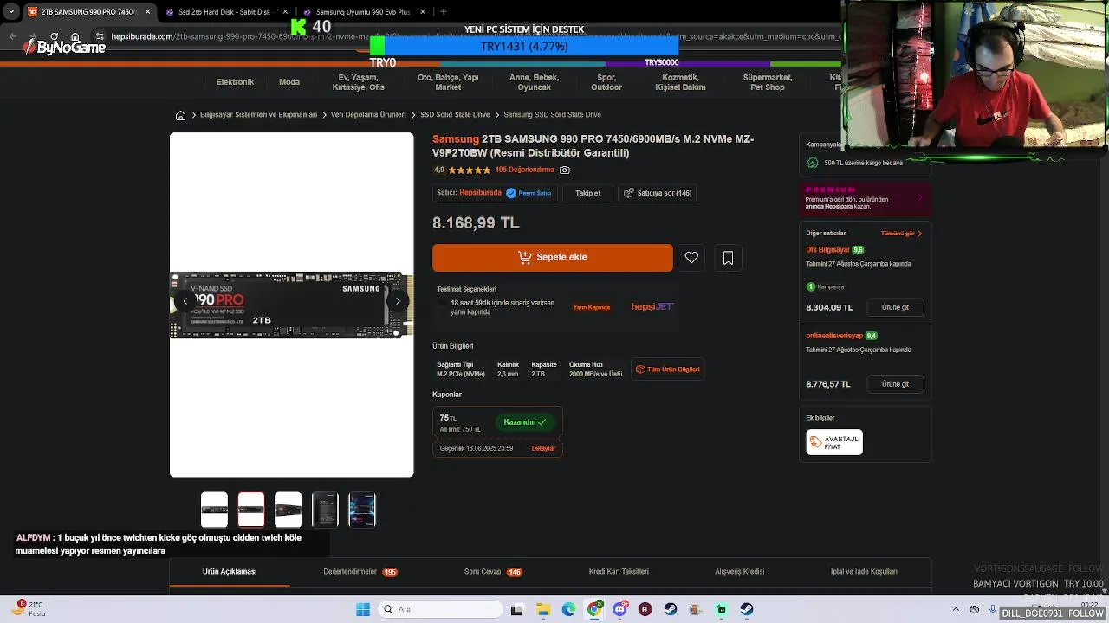Open the browser home page via house icon
The height and width of the screenshot is (623, 1109).
75,36
